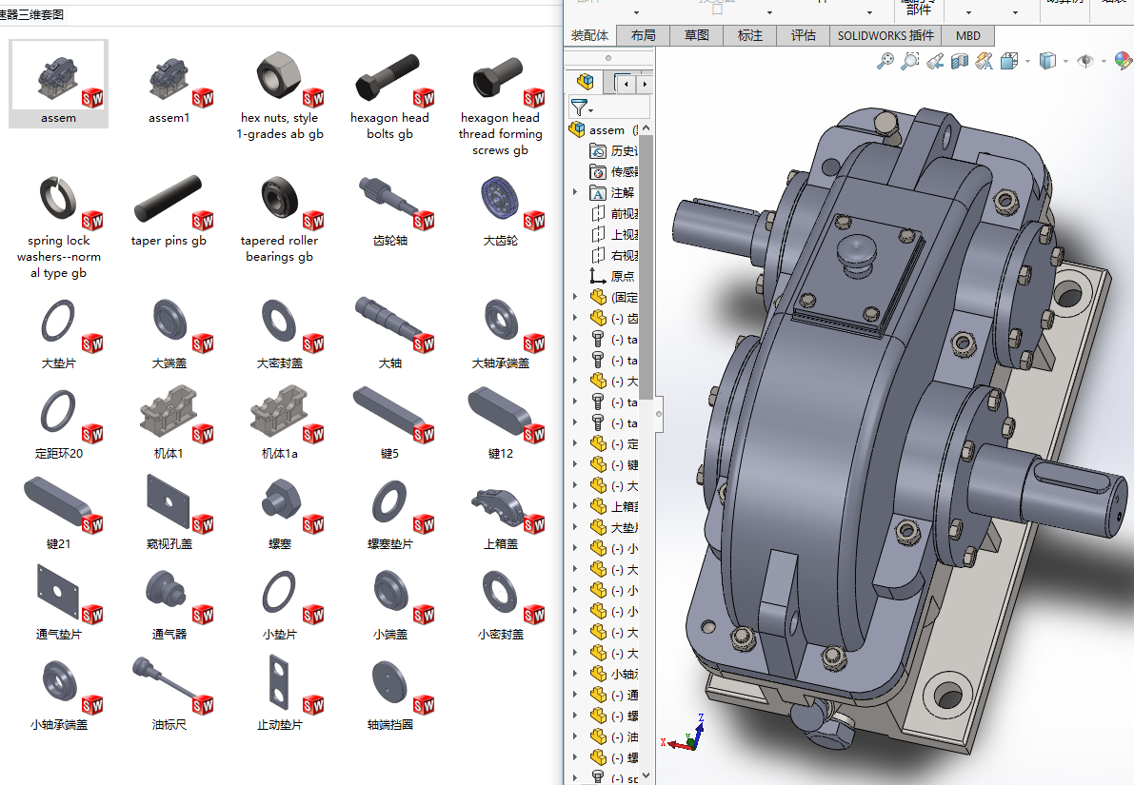Enable the Section View tool

[960, 61]
